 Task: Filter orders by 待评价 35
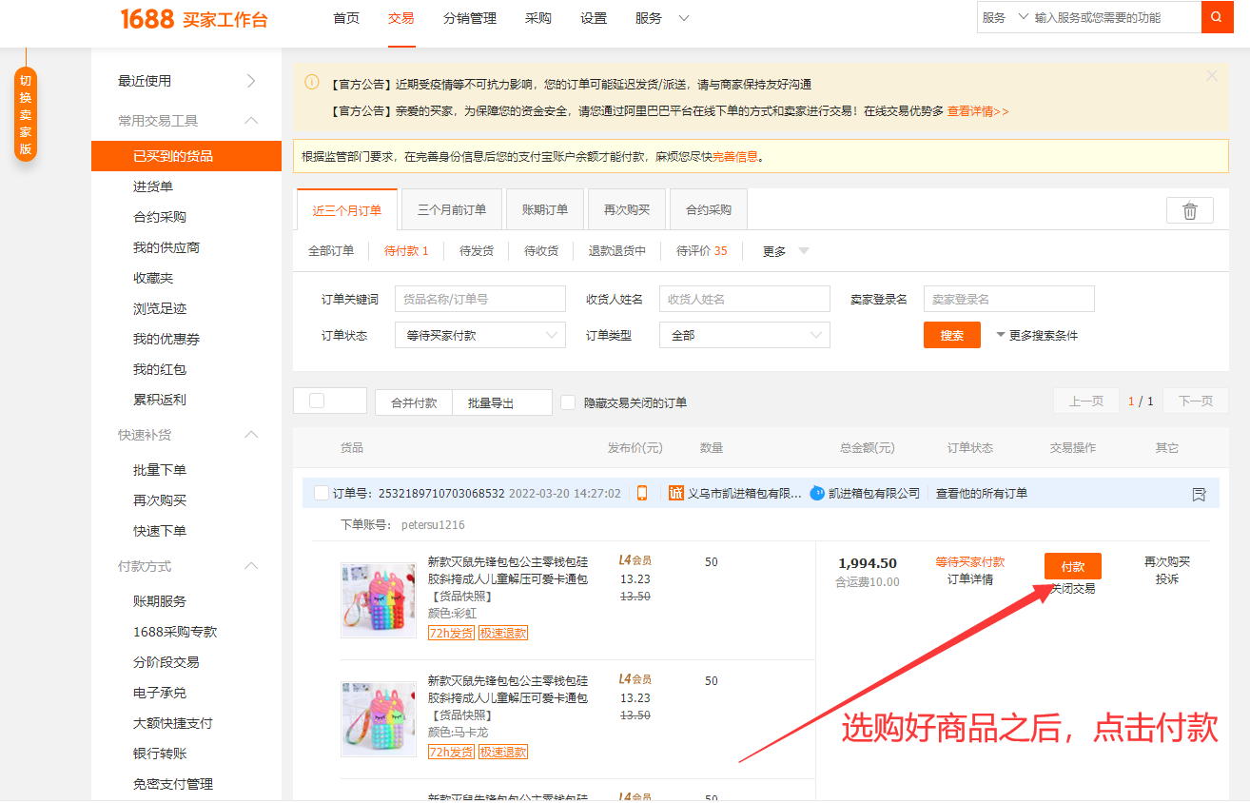point(702,251)
